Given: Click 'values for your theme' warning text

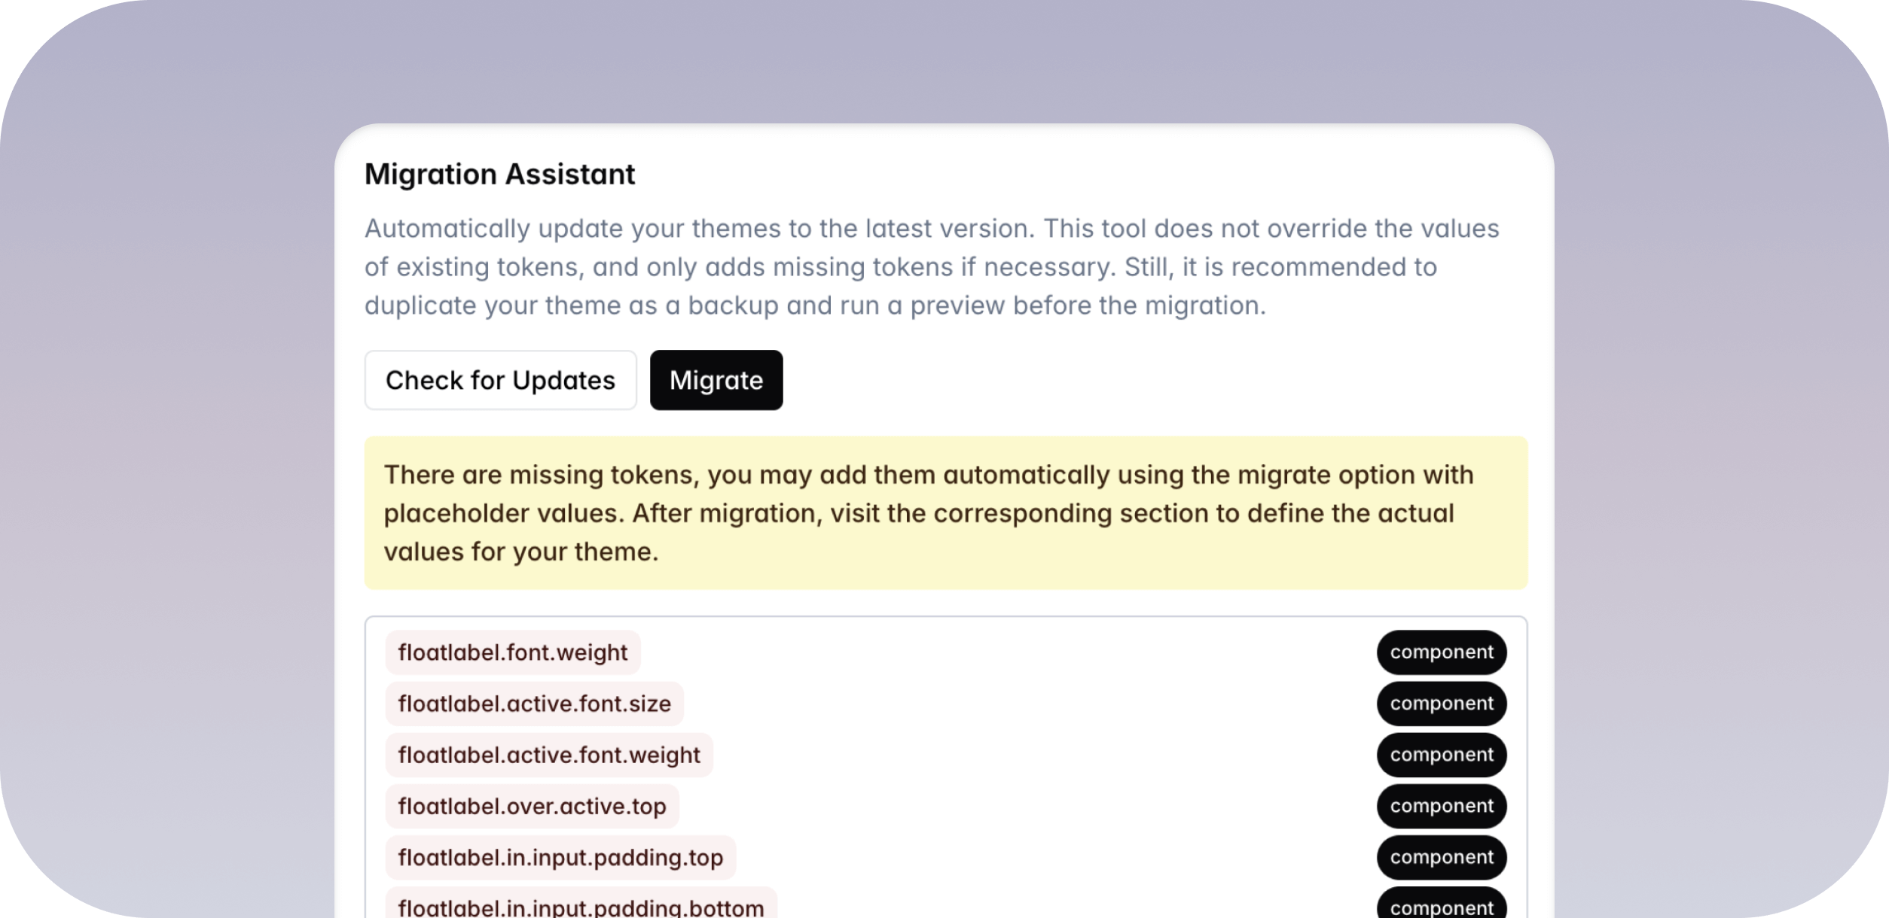Looking at the screenshot, I should 520,552.
